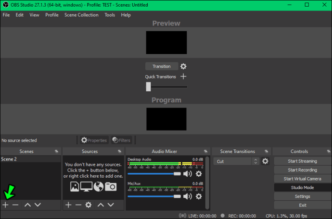Screen dimensions: 332x219
Task: Open source properties gear in the Sources toolbar
Action: coord(89,205)
